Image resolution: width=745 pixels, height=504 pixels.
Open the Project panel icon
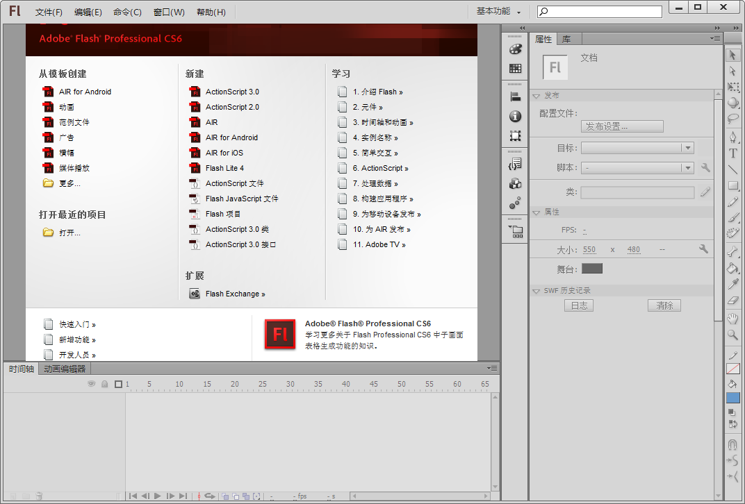click(516, 232)
